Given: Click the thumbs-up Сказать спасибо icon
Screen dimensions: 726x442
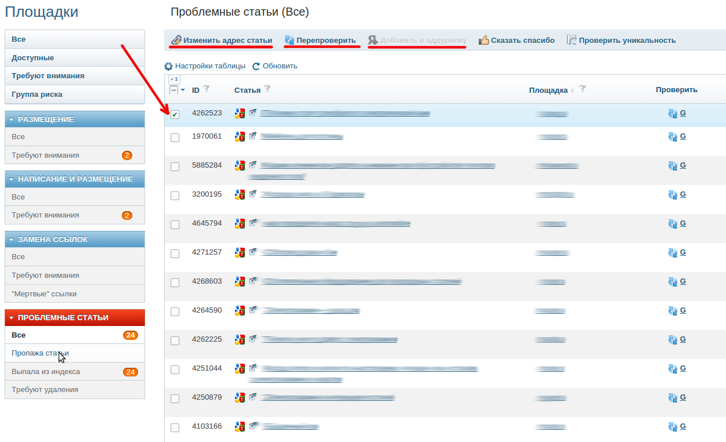Looking at the screenshot, I should coord(483,40).
